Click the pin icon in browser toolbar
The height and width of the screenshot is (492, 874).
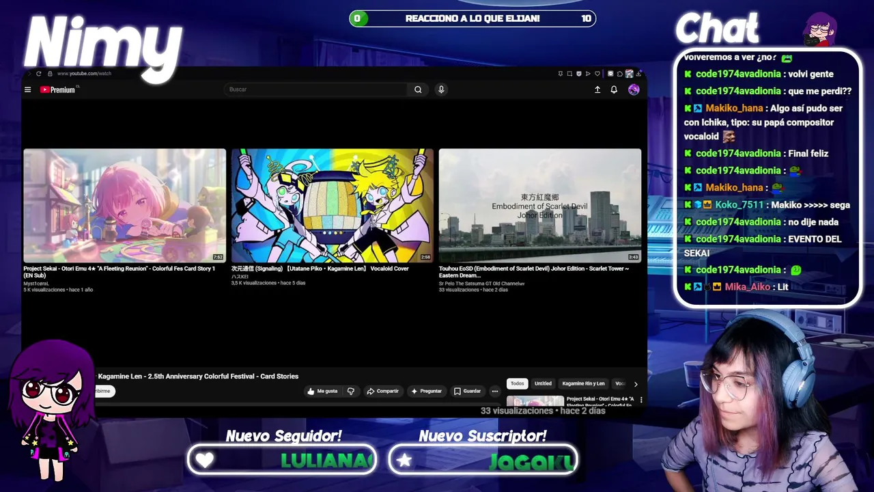(561, 74)
